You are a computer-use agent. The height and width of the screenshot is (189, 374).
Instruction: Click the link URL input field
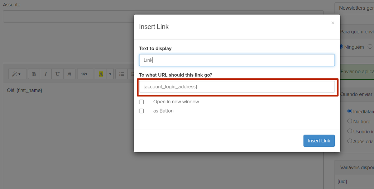tap(237, 87)
